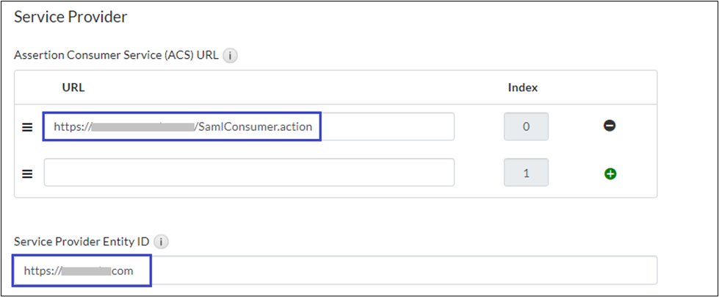
Task: Select the index field showing 1
Action: (526, 173)
